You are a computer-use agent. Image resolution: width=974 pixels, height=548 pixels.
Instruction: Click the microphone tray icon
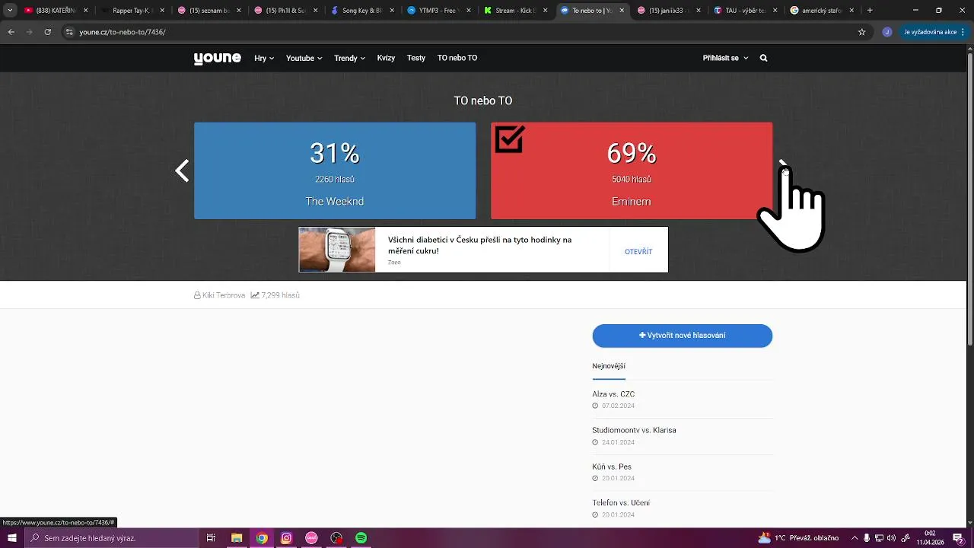[867, 538]
